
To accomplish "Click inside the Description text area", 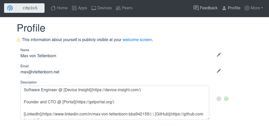I will pos(115,102).
